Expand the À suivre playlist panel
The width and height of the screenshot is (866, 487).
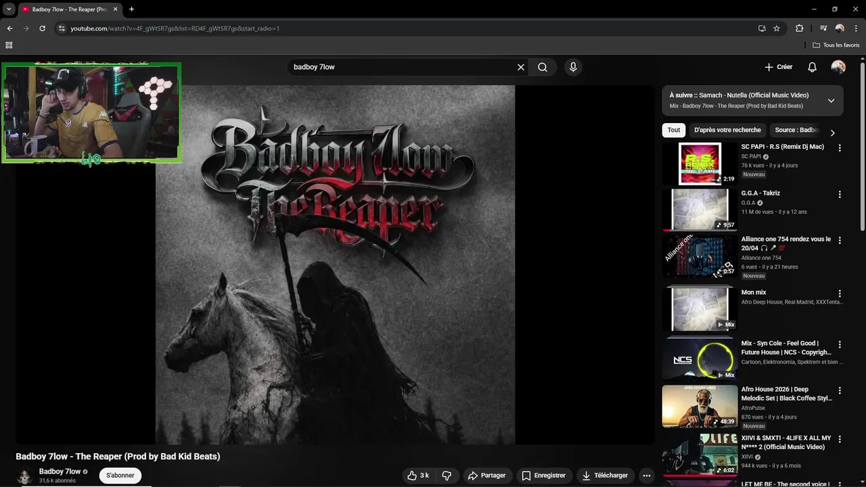coord(831,101)
